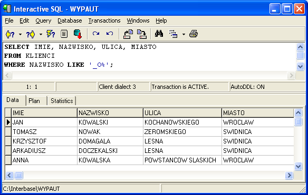Open the Help menu
Viewport: 308px width, 195px height.
coord(161,20)
